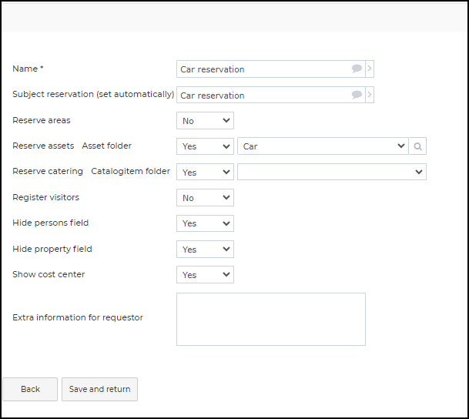469x419 pixels.
Task: Click the 'Reserve catering' label
Action: 48,171
